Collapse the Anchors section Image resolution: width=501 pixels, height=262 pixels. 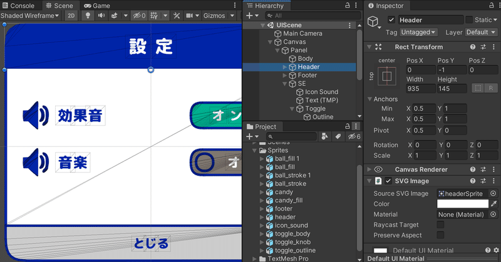[x=369, y=99]
